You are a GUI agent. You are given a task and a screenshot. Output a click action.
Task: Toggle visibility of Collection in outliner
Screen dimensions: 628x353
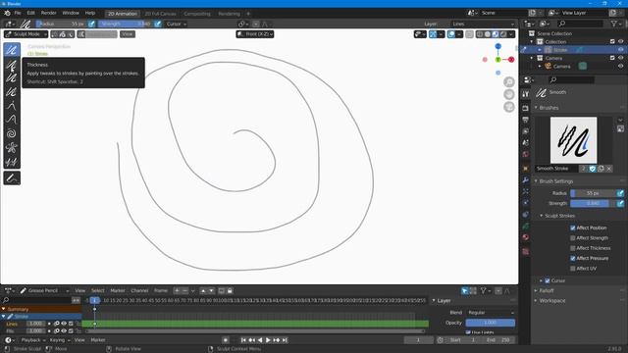click(620, 41)
